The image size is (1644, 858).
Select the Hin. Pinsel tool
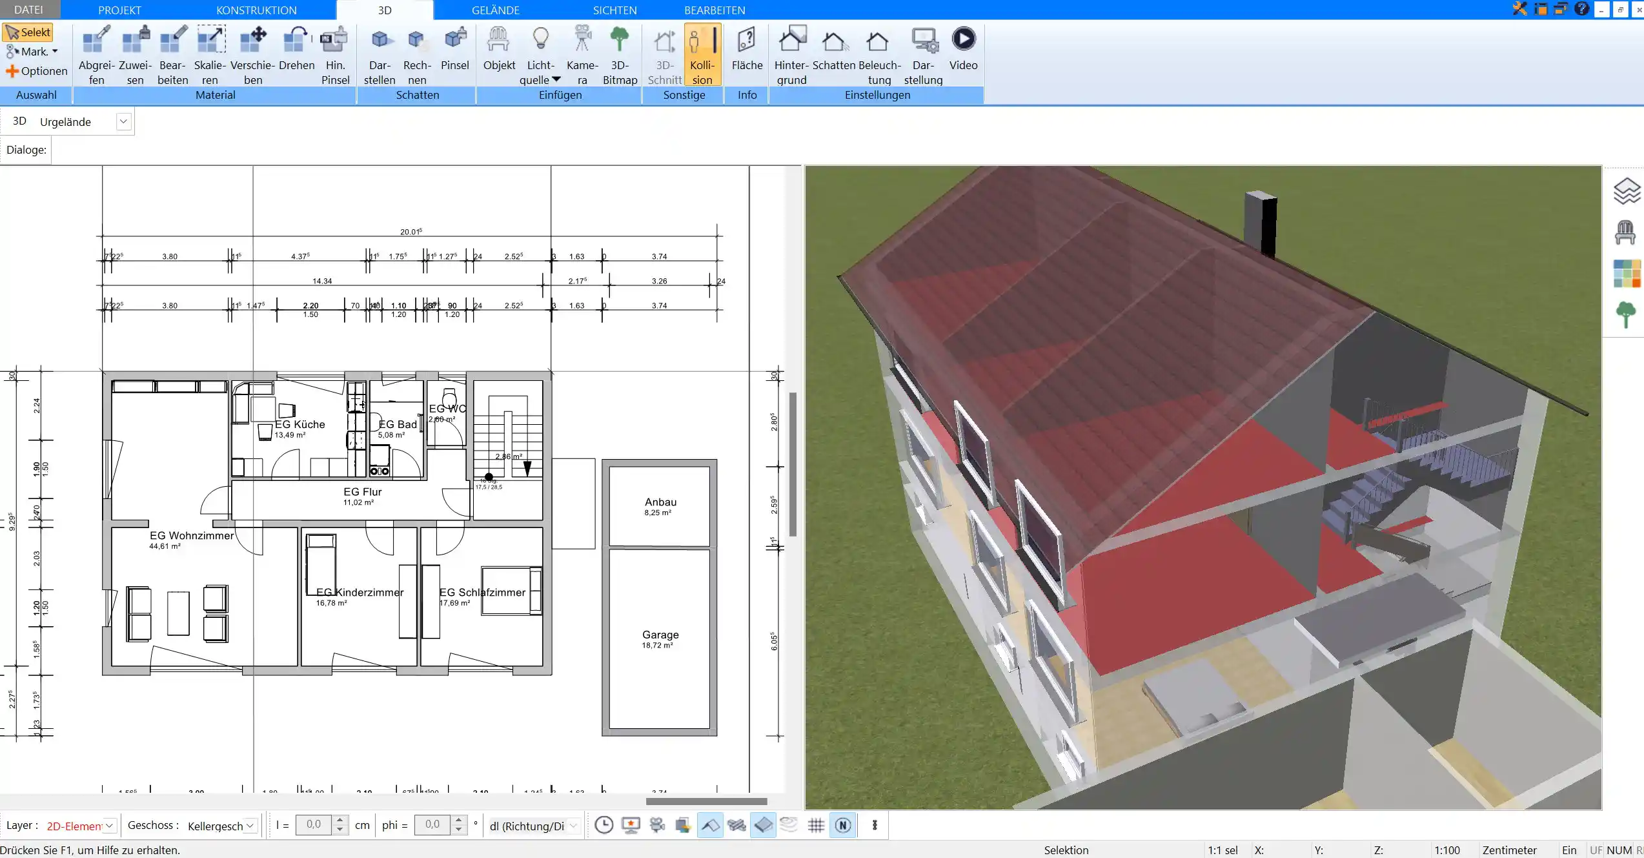pos(335,56)
